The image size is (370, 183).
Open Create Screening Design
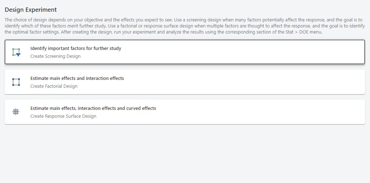[x=55, y=56]
